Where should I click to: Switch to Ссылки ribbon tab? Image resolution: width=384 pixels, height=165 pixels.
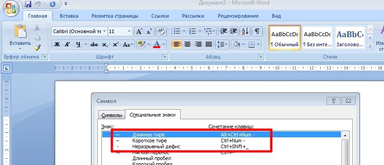point(160,16)
